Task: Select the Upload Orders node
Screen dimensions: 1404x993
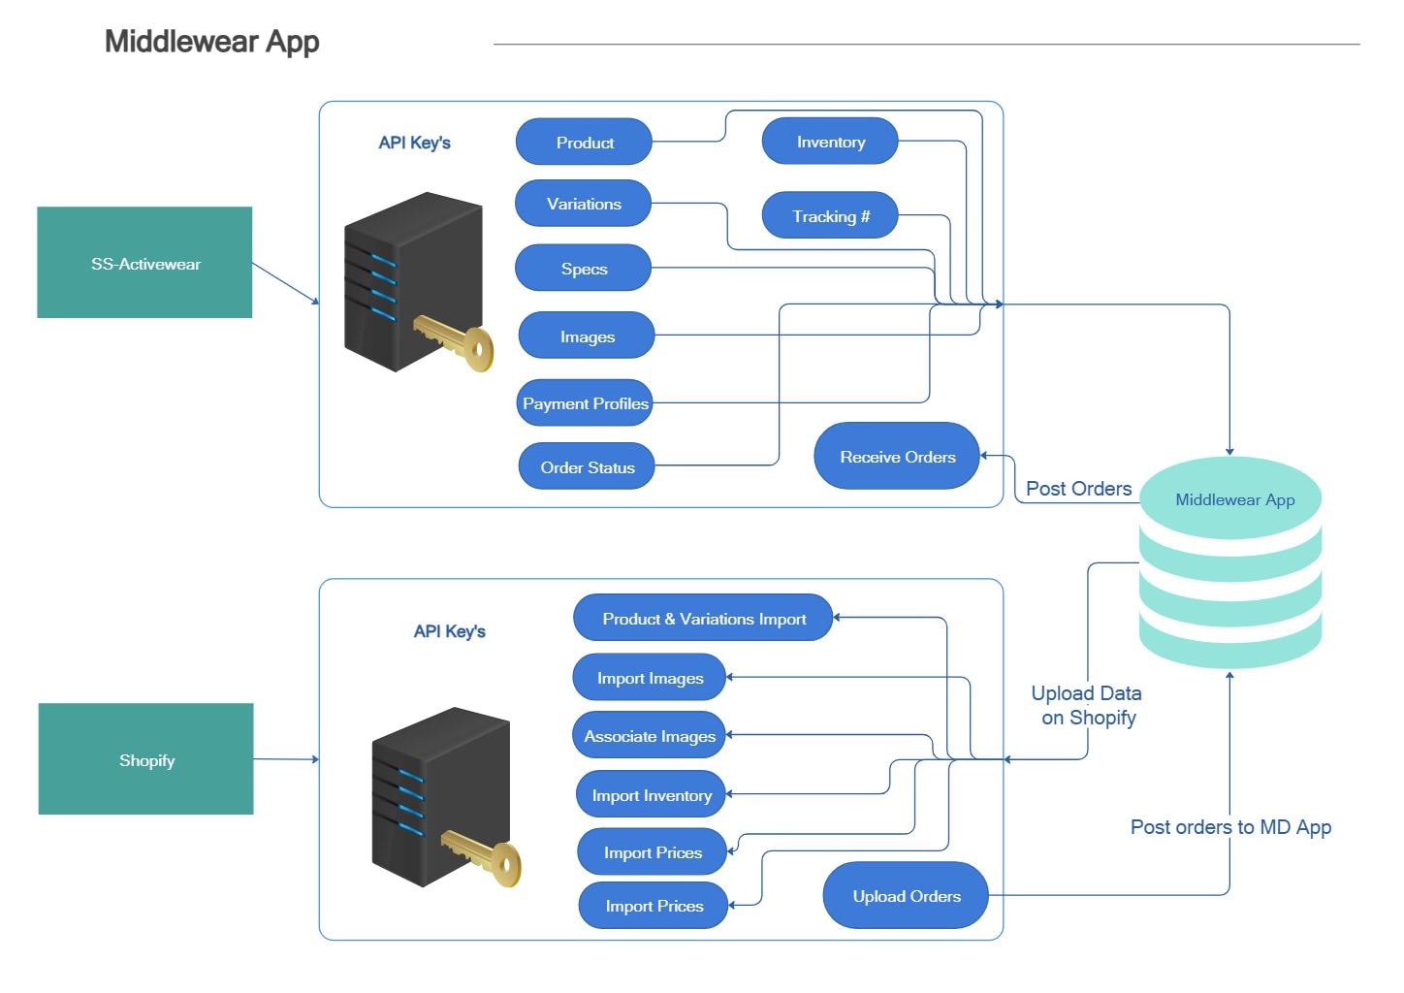Action: coord(906,895)
